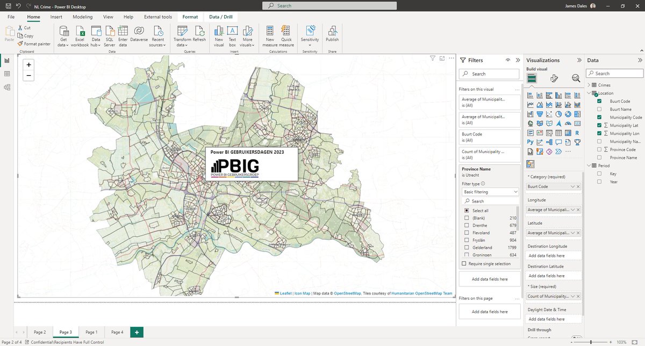Viewport: 645px width, 346px height.
Task: Click Undo in title bar
Action: [18, 5]
